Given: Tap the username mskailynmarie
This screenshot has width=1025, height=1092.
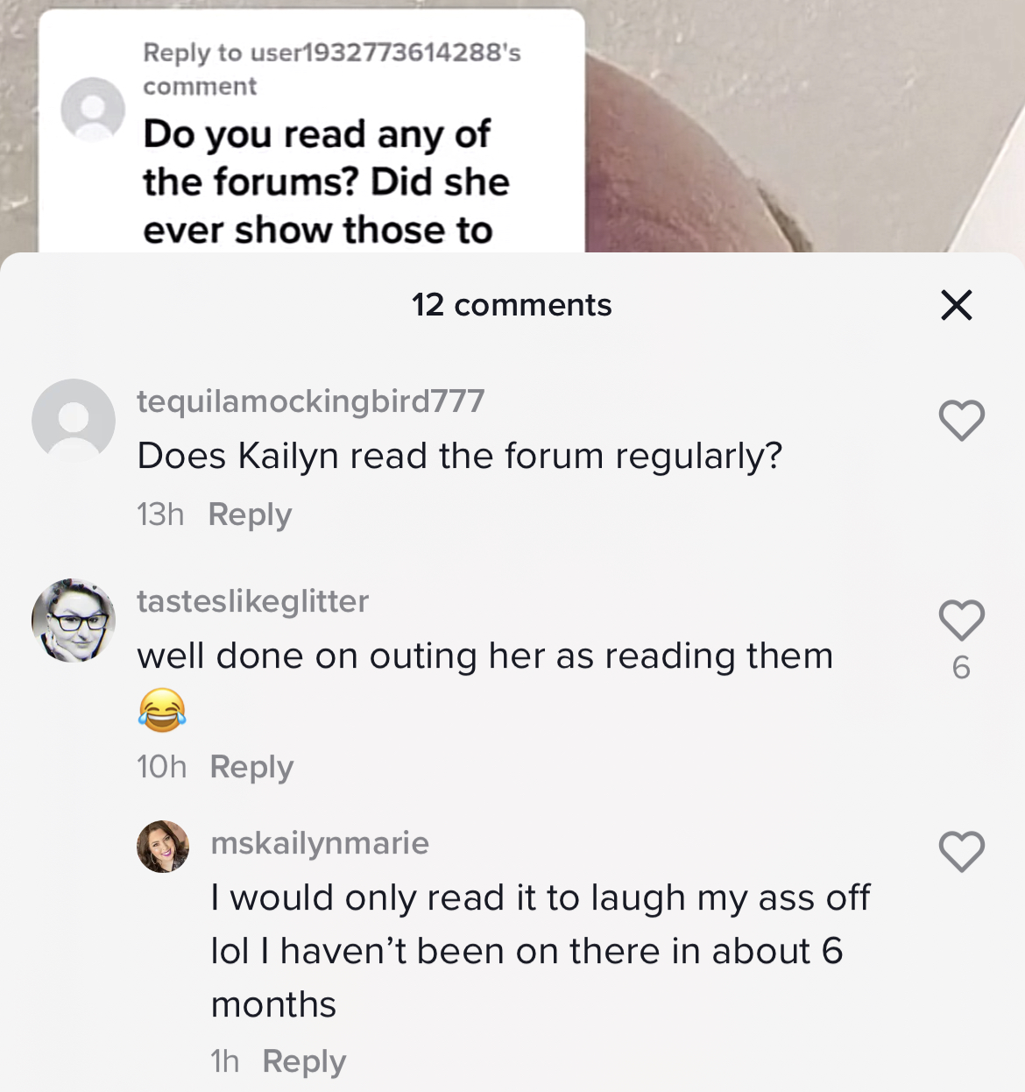Looking at the screenshot, I should coord(320,843).
